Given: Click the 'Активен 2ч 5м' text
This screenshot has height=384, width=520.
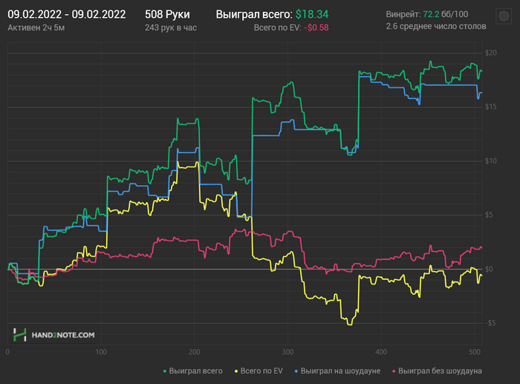Looking at the screenshot, I should pos(36,27).
